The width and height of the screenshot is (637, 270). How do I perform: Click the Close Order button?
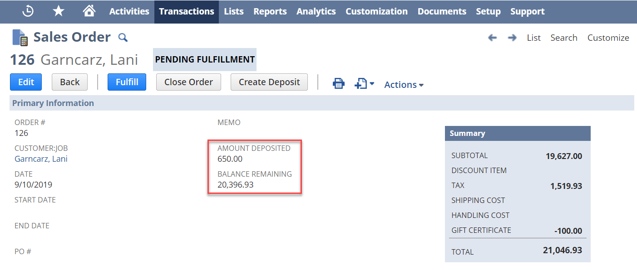[188, 82]
